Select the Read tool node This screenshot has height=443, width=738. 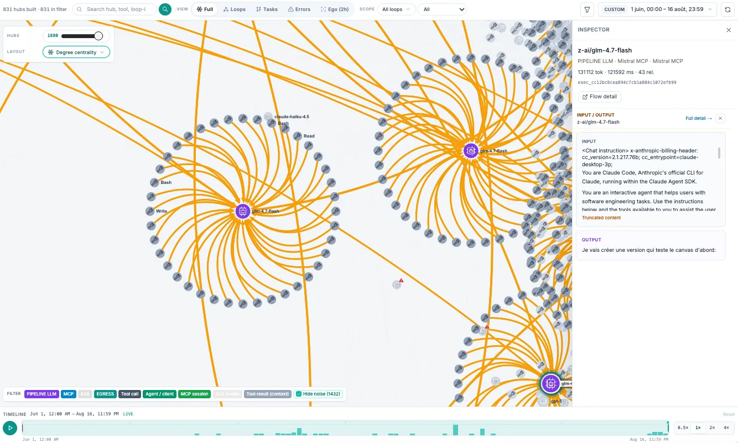pyautogui.click(x=298, y=136)
